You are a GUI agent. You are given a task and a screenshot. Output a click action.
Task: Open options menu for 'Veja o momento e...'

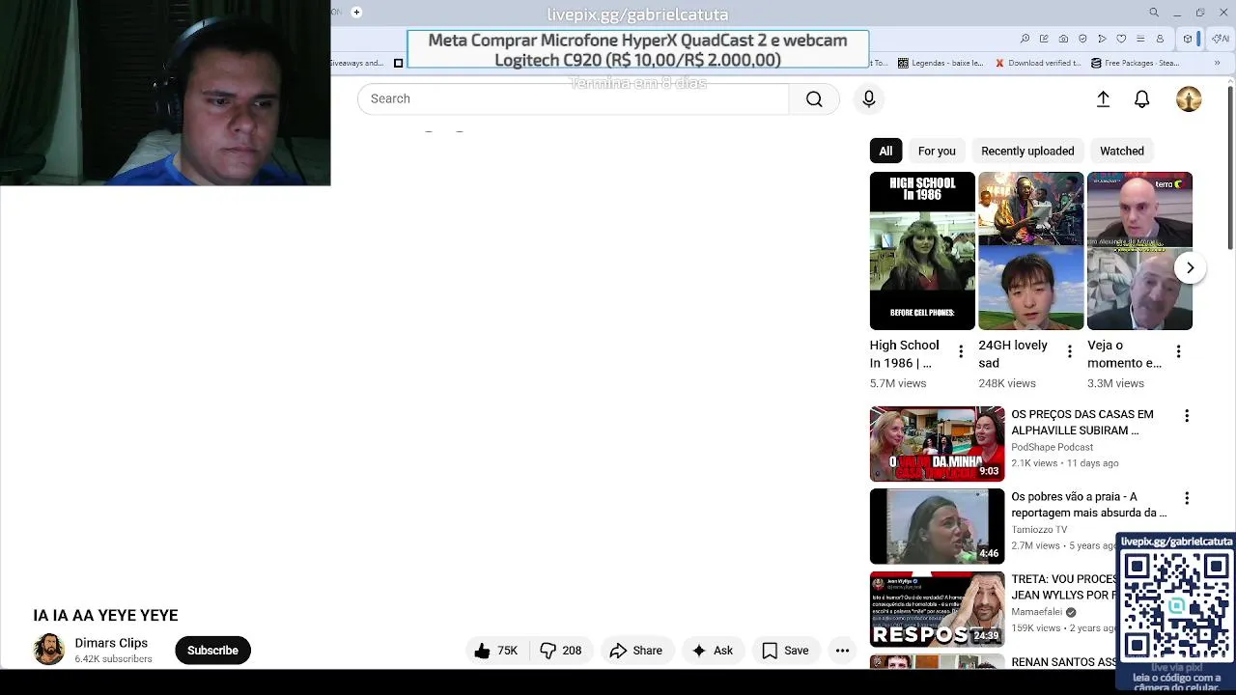tap(1178, 352)
